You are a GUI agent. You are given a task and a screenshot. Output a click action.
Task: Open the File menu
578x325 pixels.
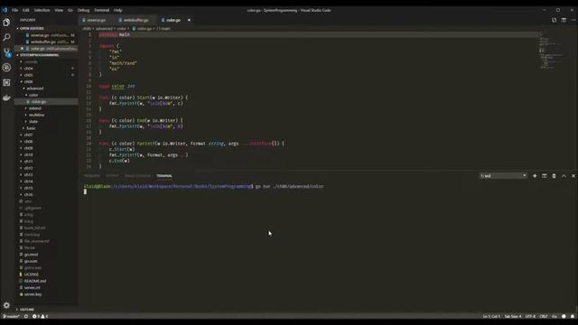pos(14,10)
